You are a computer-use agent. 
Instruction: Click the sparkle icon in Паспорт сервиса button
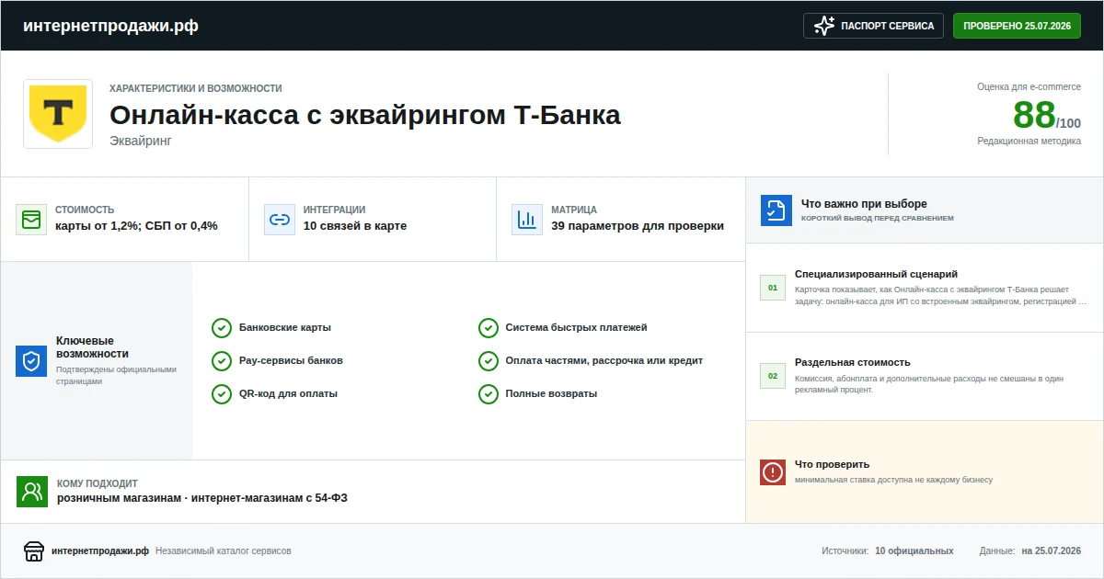point(824,26)
